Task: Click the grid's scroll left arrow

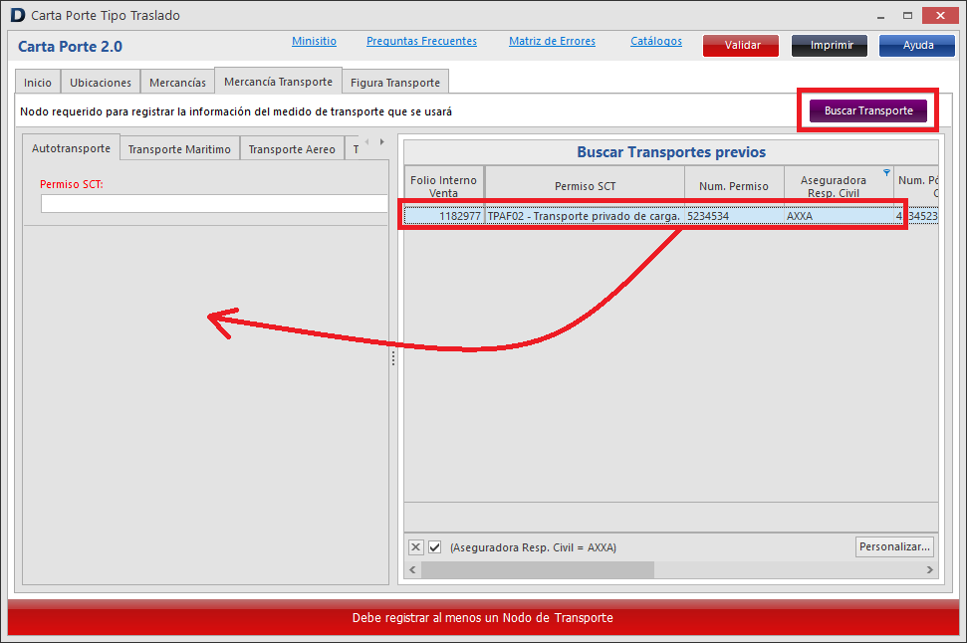Action: [x=413, y=570]
